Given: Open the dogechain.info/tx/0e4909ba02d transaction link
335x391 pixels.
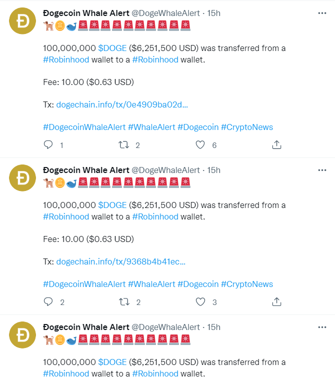Looking at the screenshot, I should 122,105.
